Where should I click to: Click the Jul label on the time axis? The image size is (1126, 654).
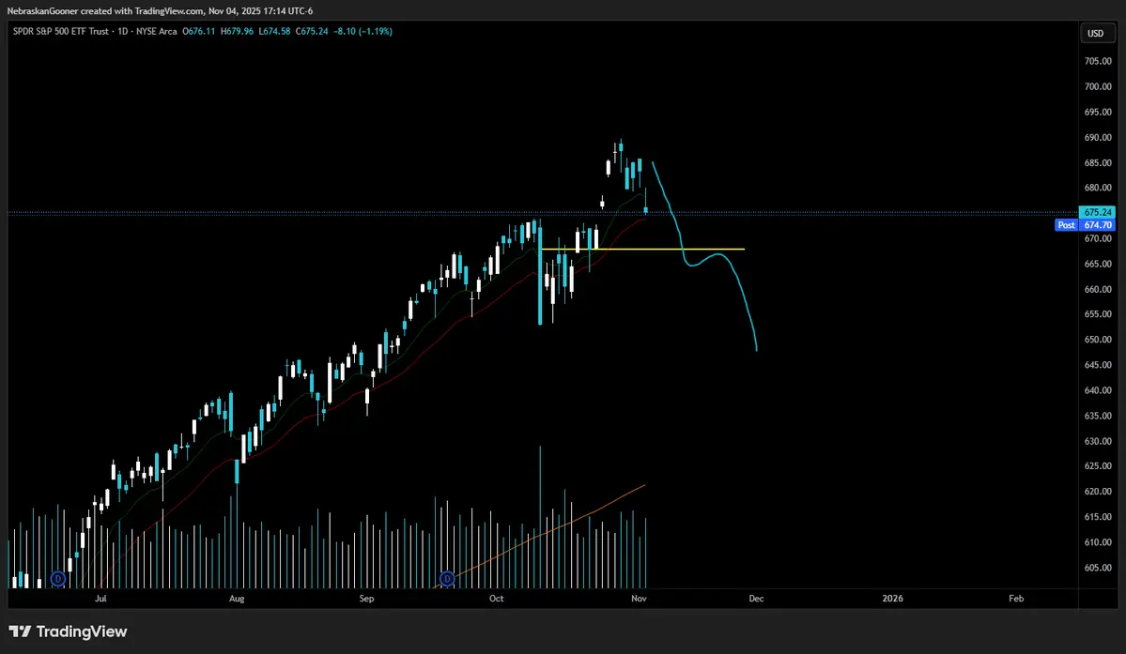click(100, 598)
